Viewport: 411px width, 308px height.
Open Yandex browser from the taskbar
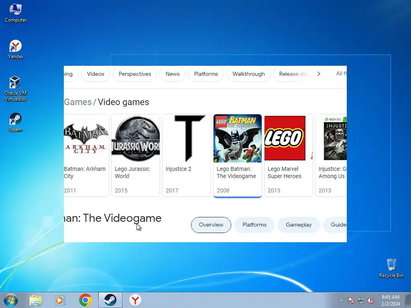click(135, 300)
